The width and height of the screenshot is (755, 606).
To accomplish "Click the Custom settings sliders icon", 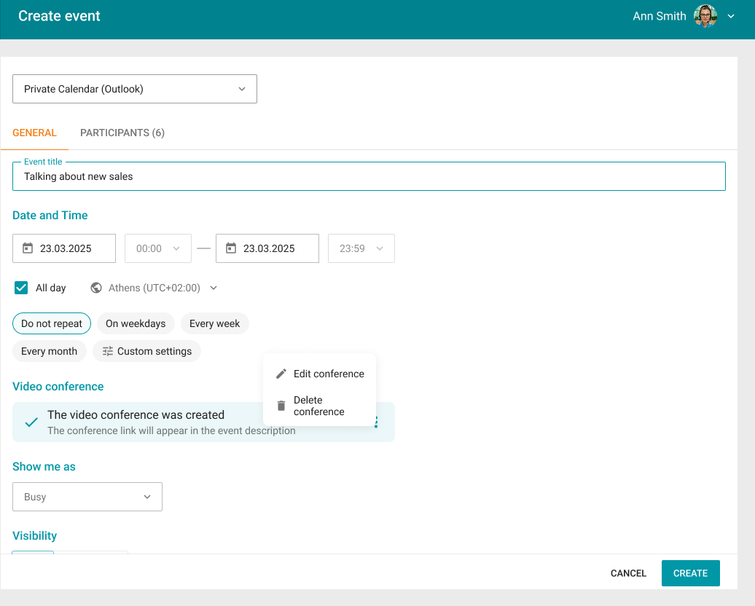I will [x=108, y=351].
